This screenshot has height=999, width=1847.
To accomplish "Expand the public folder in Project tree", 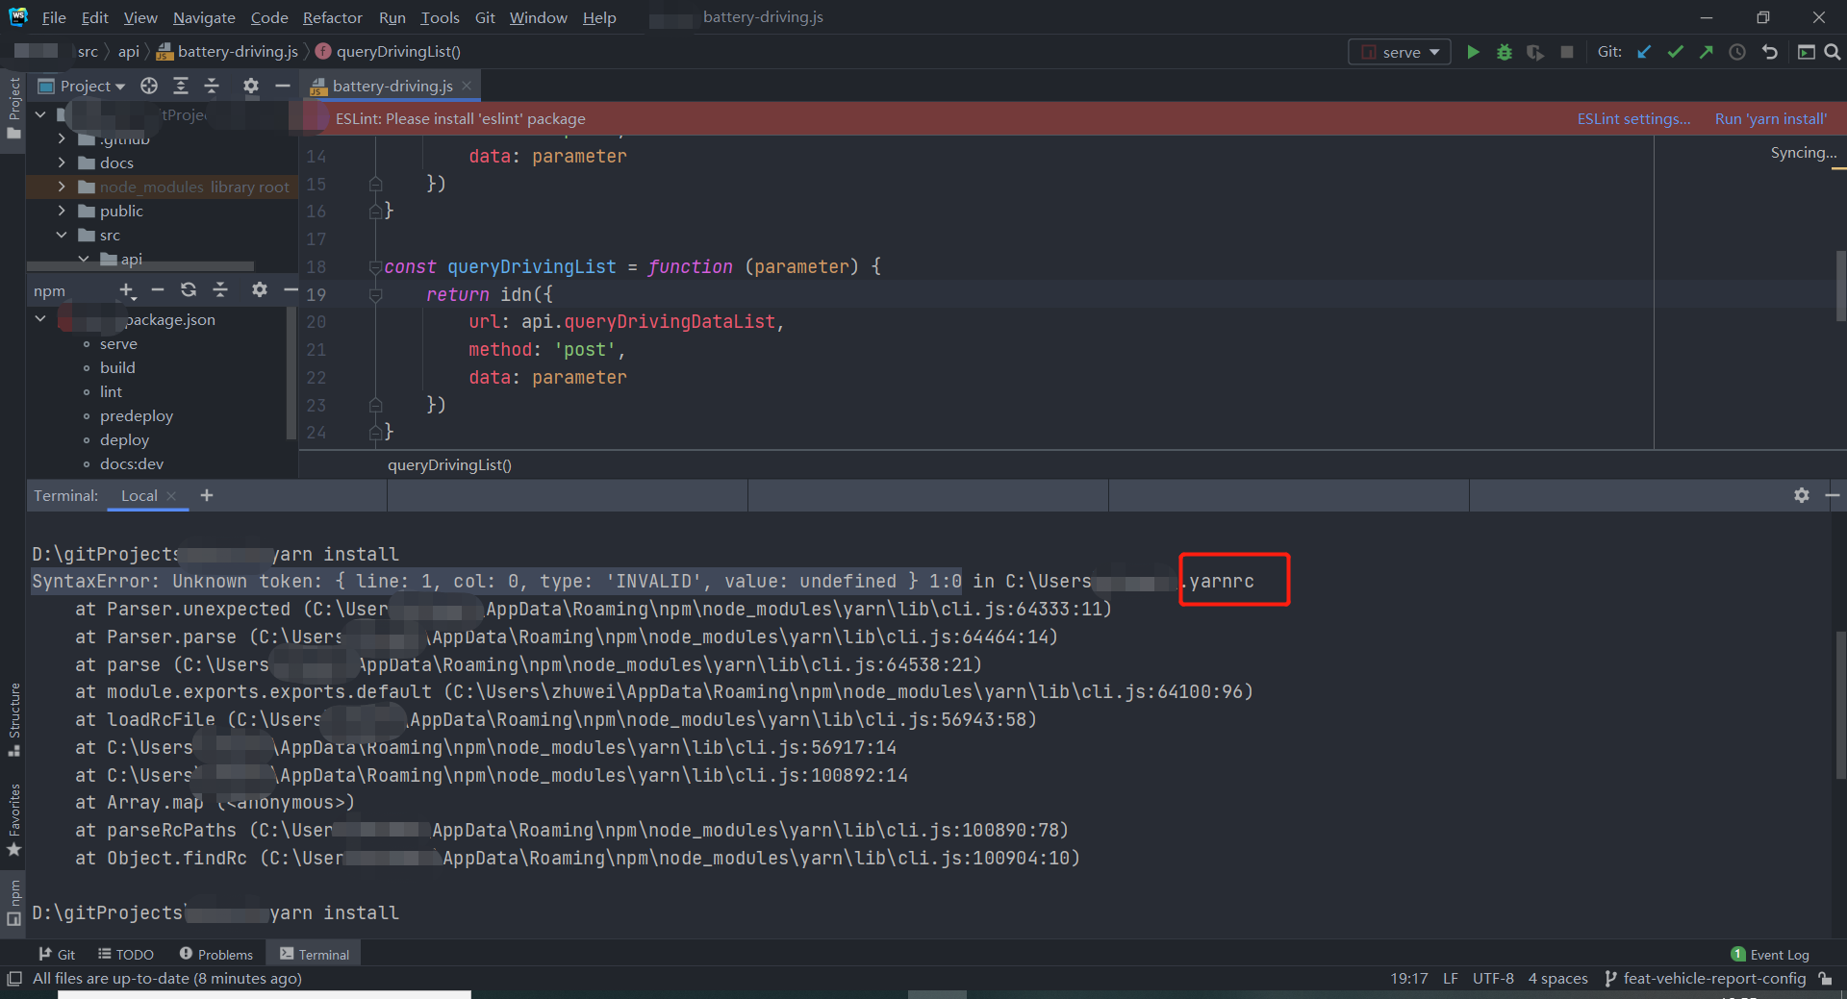I will click(x=61, y=211).
